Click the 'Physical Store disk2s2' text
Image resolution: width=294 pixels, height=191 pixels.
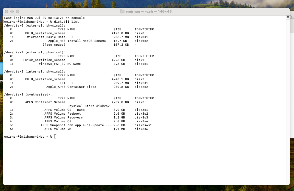pos(88,106)
